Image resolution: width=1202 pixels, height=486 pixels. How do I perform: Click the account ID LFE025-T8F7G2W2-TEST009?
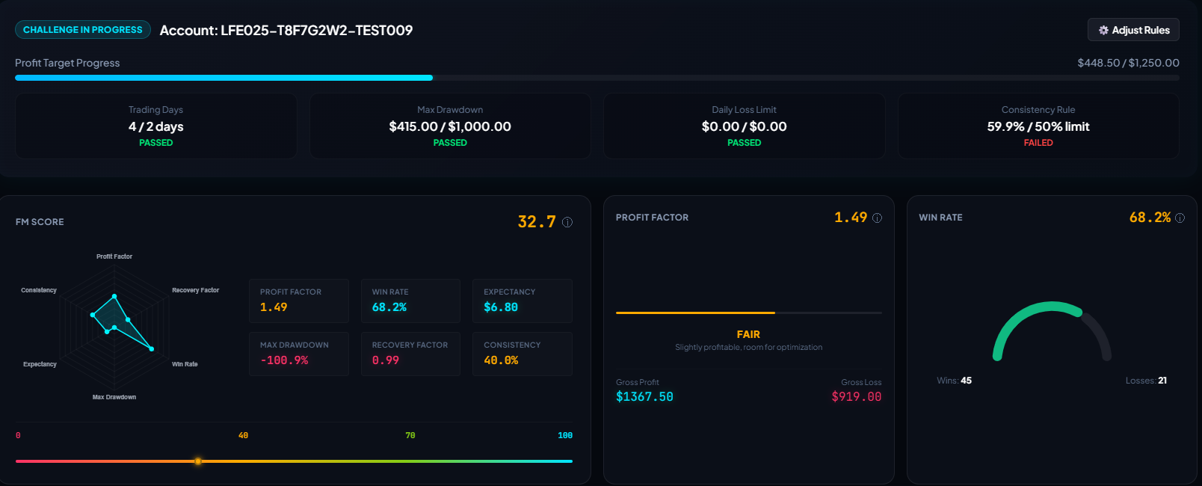click(316, 30)
